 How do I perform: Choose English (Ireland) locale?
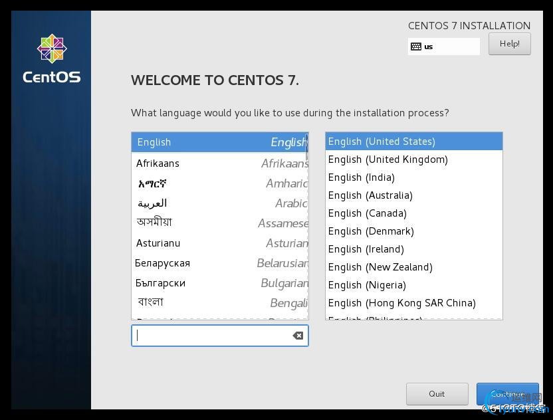(414, 249)
